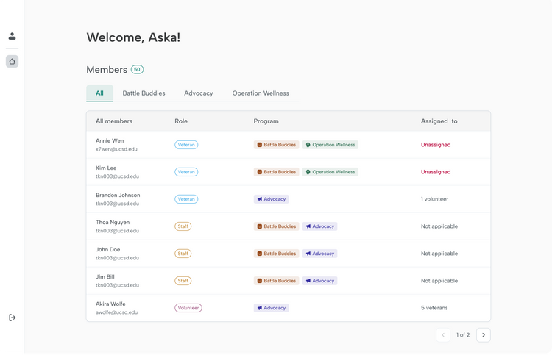Click the '1 of 2' page indicator
The image size is (552, 355).
[463, 335]
